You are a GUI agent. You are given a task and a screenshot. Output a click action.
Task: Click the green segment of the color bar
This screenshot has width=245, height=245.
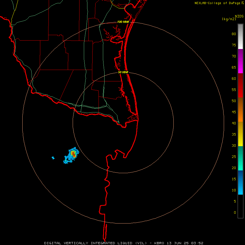click(240, 158)
